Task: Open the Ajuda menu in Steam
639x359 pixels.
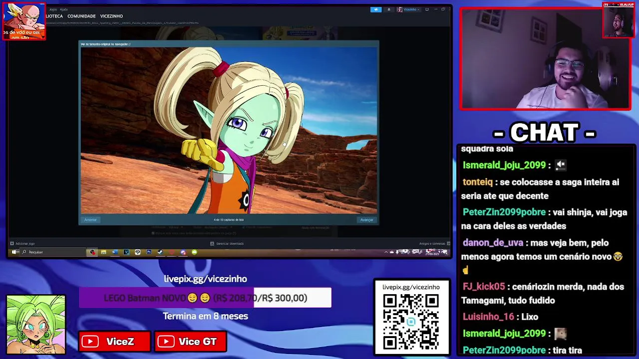Action: click(x=64, y=9)
